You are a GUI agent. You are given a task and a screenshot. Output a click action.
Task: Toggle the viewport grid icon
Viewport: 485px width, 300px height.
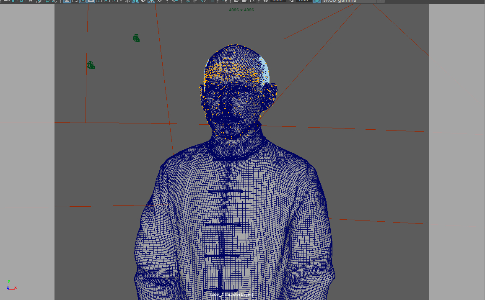(67, 1)
